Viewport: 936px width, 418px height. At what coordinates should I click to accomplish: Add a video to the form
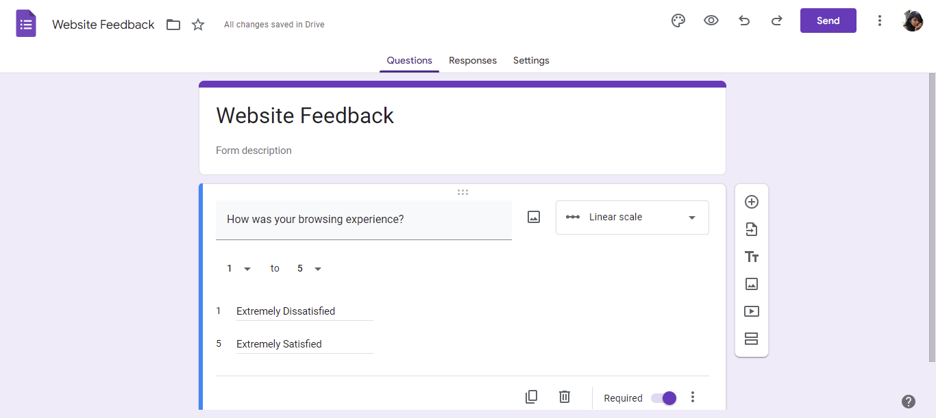coord(752,311)
